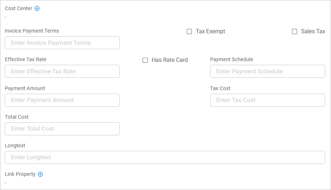The height and width of the screenshot is (190, 331).
Task: Focus the Tax Cost input field
Action: click(267, 100)
